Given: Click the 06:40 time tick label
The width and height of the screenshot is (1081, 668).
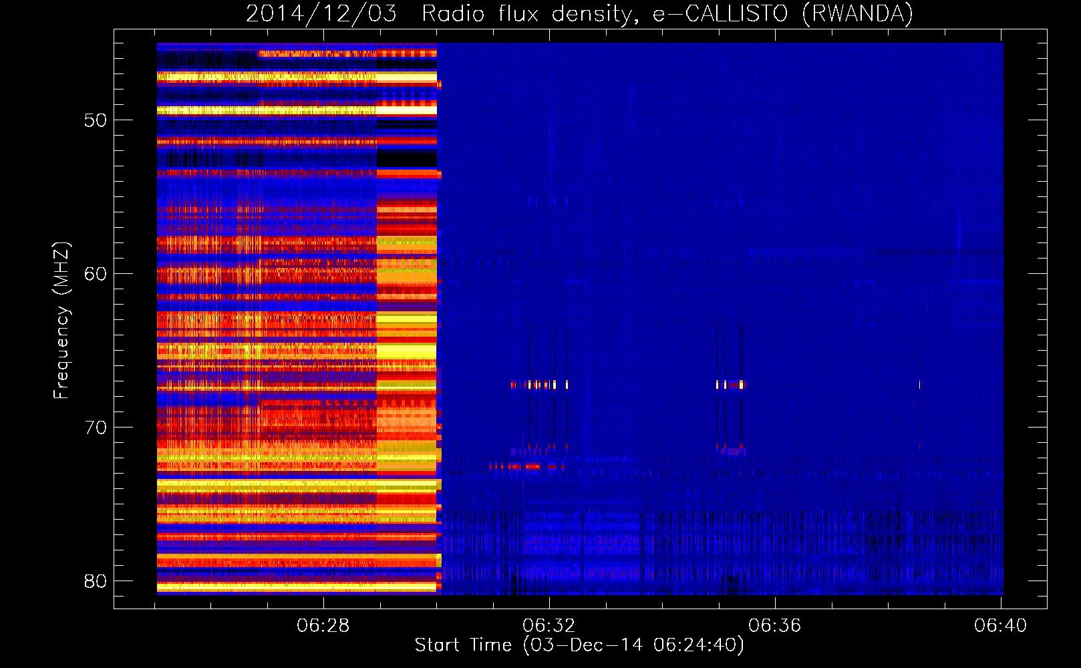Looking at the screenshot, I should 1001,626.
